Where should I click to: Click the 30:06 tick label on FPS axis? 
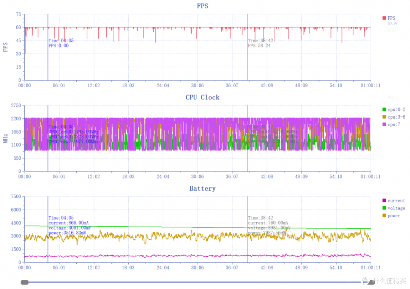pyautogui.click(x=197, y=85)
